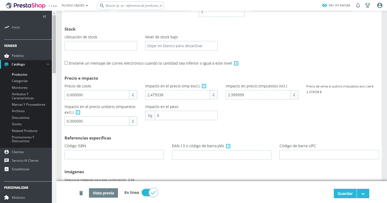
Task: Open the user profile avatar icon
Action: 379,5
